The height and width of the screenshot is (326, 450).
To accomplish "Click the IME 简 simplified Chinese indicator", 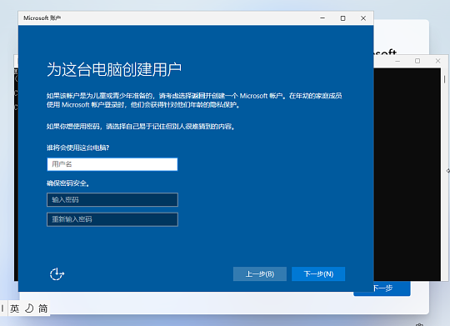I will (x=43, y=308).
